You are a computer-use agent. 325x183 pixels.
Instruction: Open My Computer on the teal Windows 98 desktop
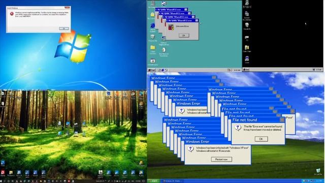[x=153, y=4]
